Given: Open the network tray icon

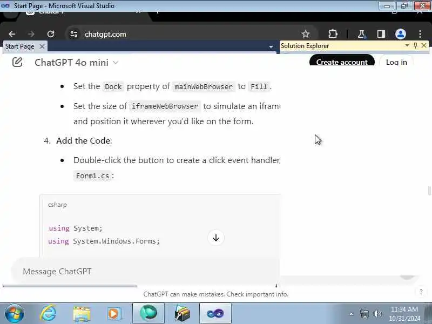Looking at the screenshot, I should tap(364, 314).
